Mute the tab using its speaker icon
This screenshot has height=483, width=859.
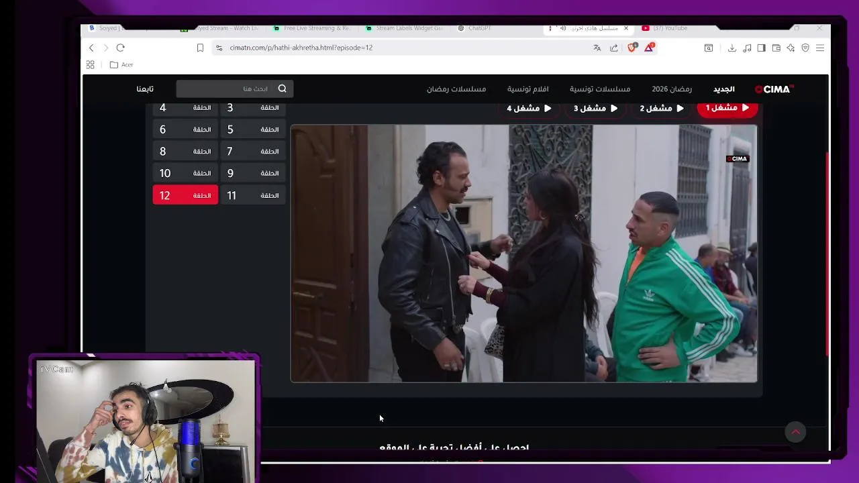(x=563, y=28)
